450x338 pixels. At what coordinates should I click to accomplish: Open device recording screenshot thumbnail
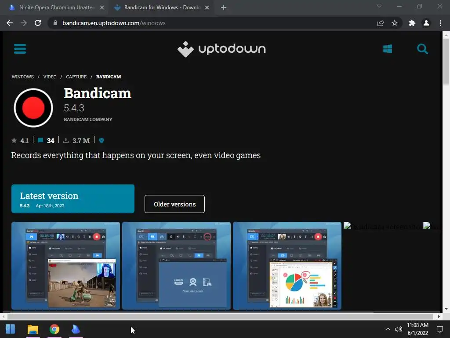[177, 266]
